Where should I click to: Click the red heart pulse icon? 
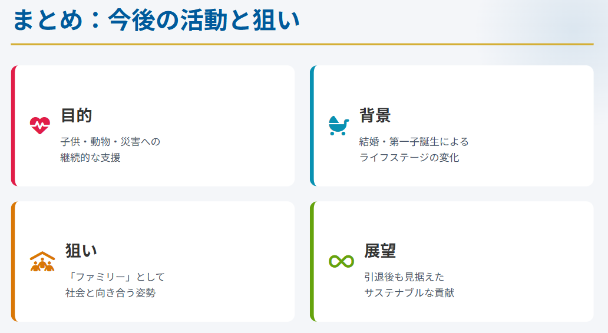(x=40, y=125)
